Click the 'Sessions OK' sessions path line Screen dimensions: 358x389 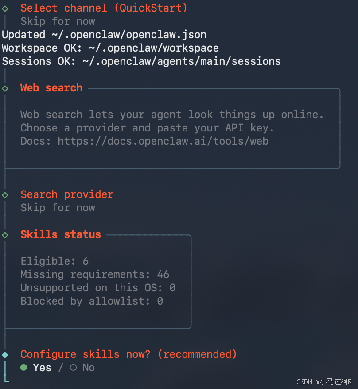(x=141, y=61)
